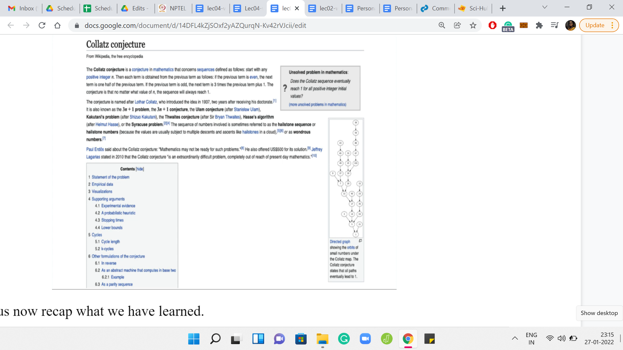Click the Collatz Wikipedia screenshot image
623x350 pixels.
[224, 162]
